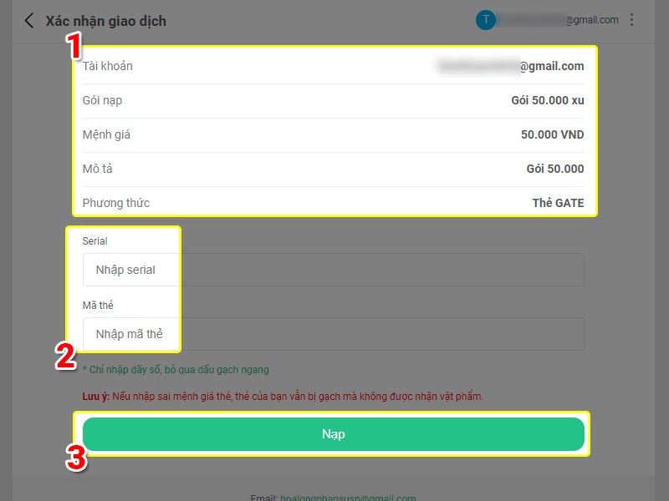Click the account email value in Tài khoản row
The image size is (669, 501).
point(511,66)
